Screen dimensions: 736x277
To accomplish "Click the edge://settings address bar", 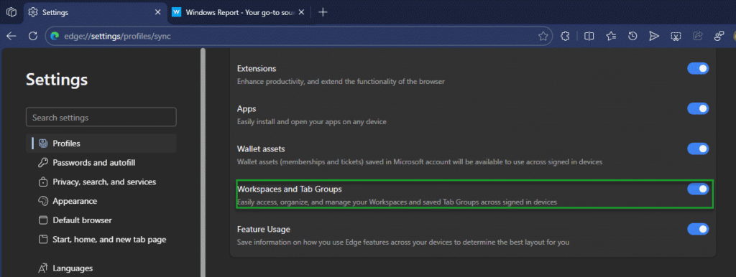I will pos(298,36).
